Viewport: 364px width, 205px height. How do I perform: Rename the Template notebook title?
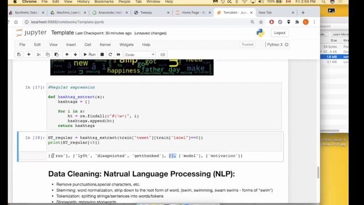pos(63,33)
